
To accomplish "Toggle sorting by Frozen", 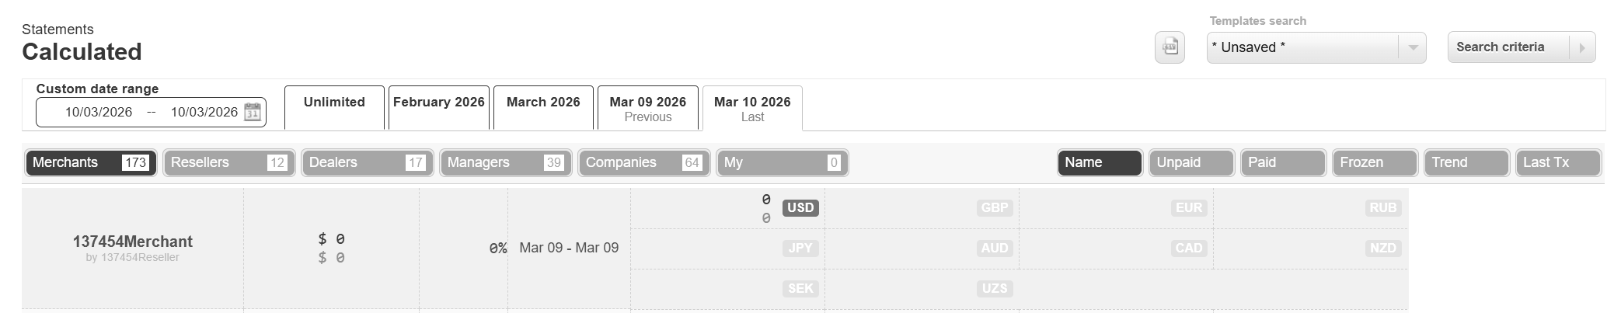I will tap(1375, 162).
